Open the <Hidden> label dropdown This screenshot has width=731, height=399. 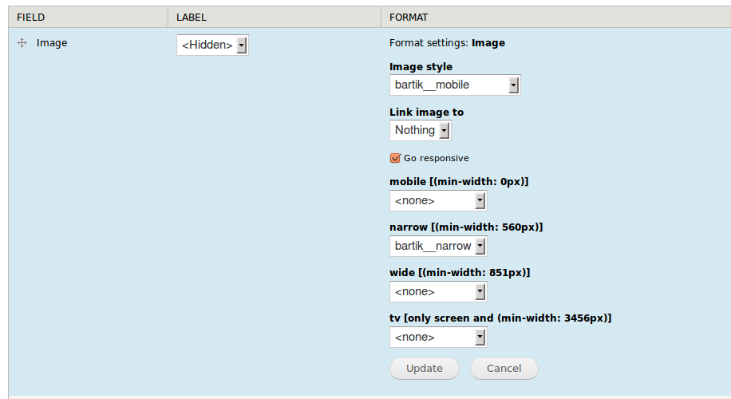click(212, 45)
